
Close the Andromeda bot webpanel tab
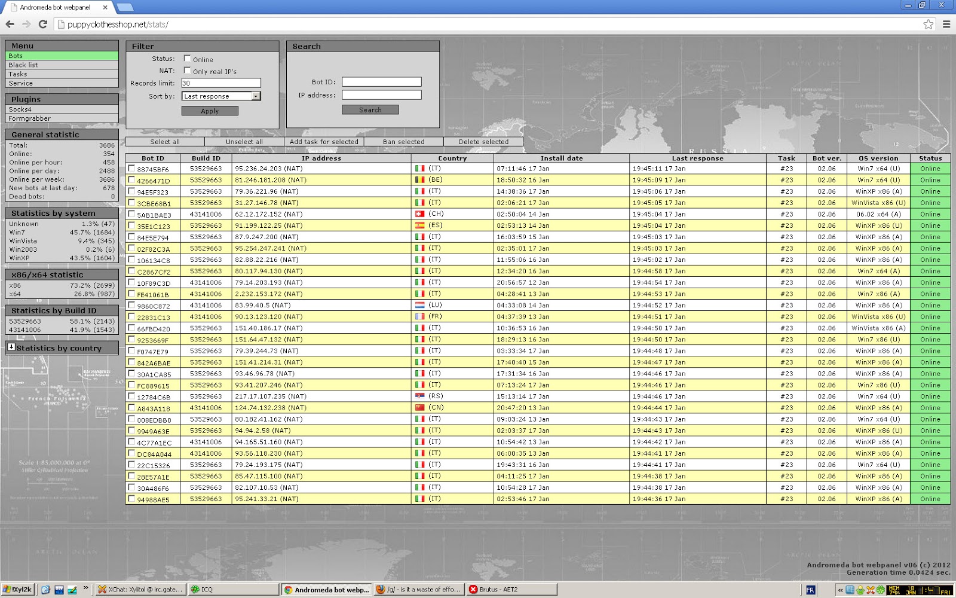[106, 7]
